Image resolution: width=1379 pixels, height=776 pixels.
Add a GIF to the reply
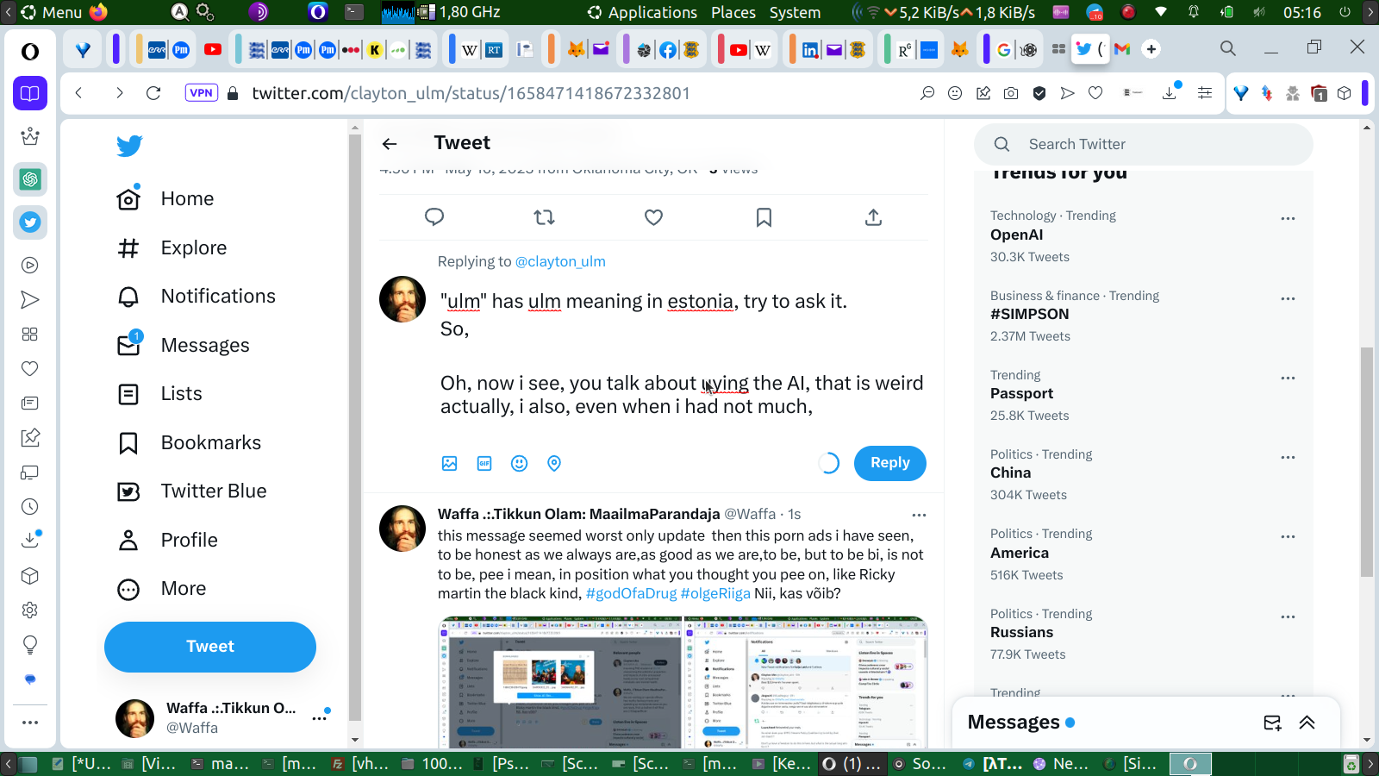(484, 464)
